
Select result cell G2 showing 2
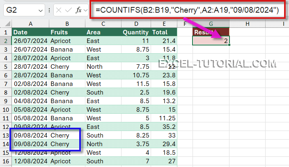[211, 41]
